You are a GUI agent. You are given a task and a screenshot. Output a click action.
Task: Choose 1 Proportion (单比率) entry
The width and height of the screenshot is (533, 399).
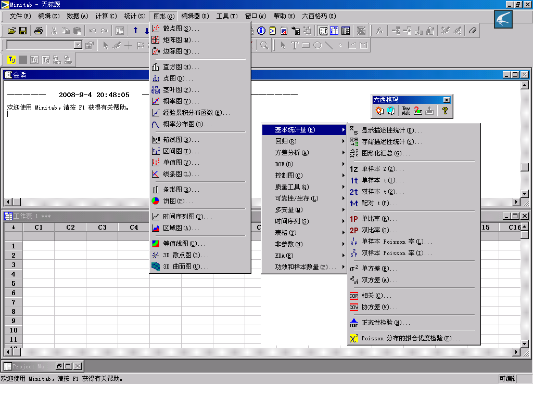[414, 219]
